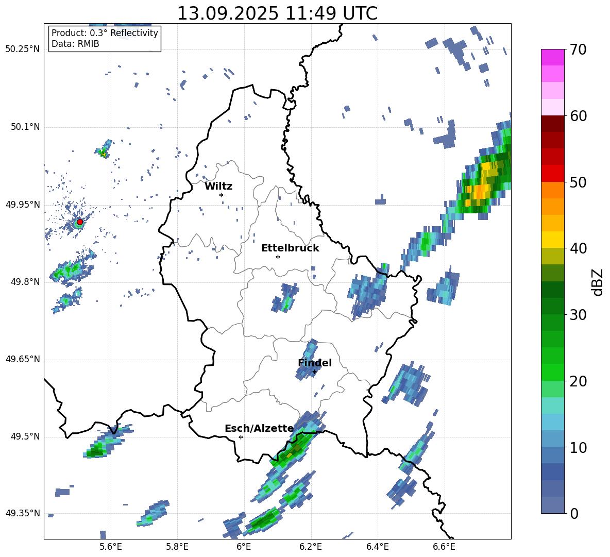Click colorbar tick label 70
This screenshot has height=557, width=610.
(x=578, y=50)
